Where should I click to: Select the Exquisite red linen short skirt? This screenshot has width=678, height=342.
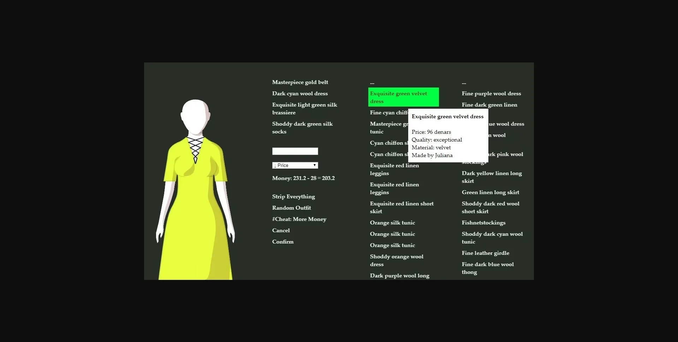click(401, 207)
